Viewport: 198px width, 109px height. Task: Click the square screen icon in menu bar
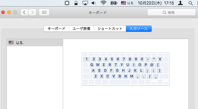[67, 3]
